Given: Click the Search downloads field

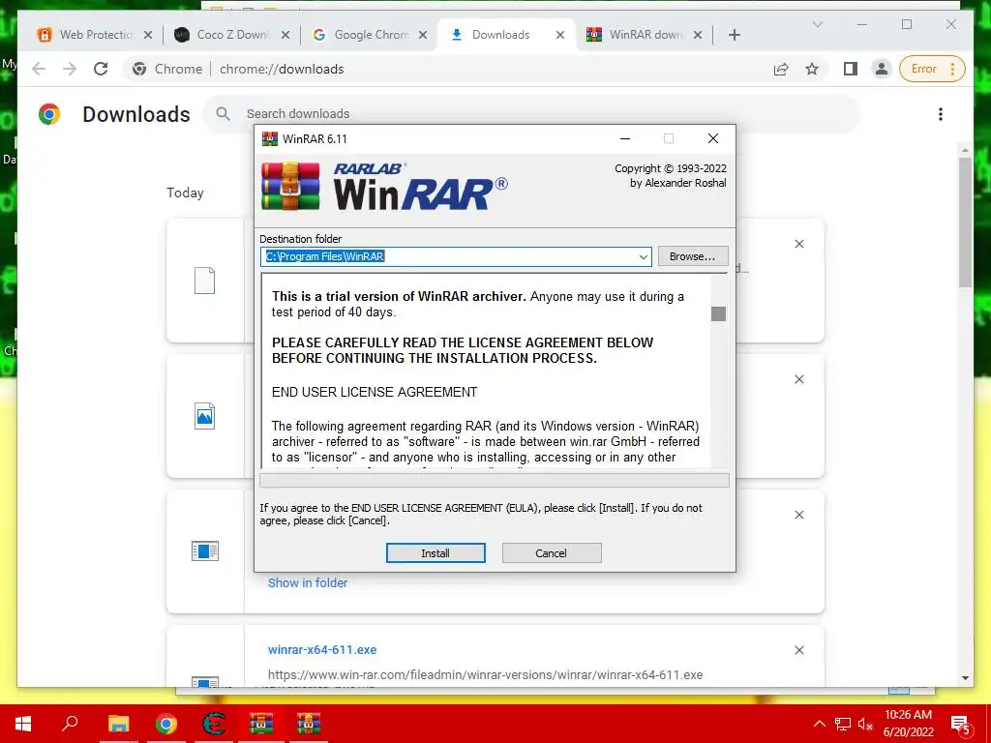Looking at the screenshot, I should tap(531, 114).
